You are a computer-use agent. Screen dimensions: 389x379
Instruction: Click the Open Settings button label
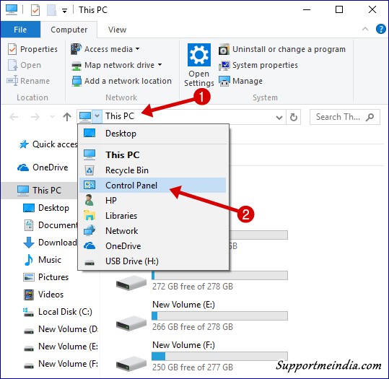click(199, 78)
